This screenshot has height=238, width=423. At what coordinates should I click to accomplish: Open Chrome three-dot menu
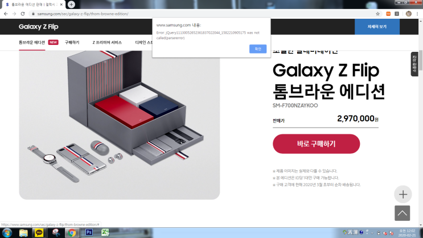[417, 14]
